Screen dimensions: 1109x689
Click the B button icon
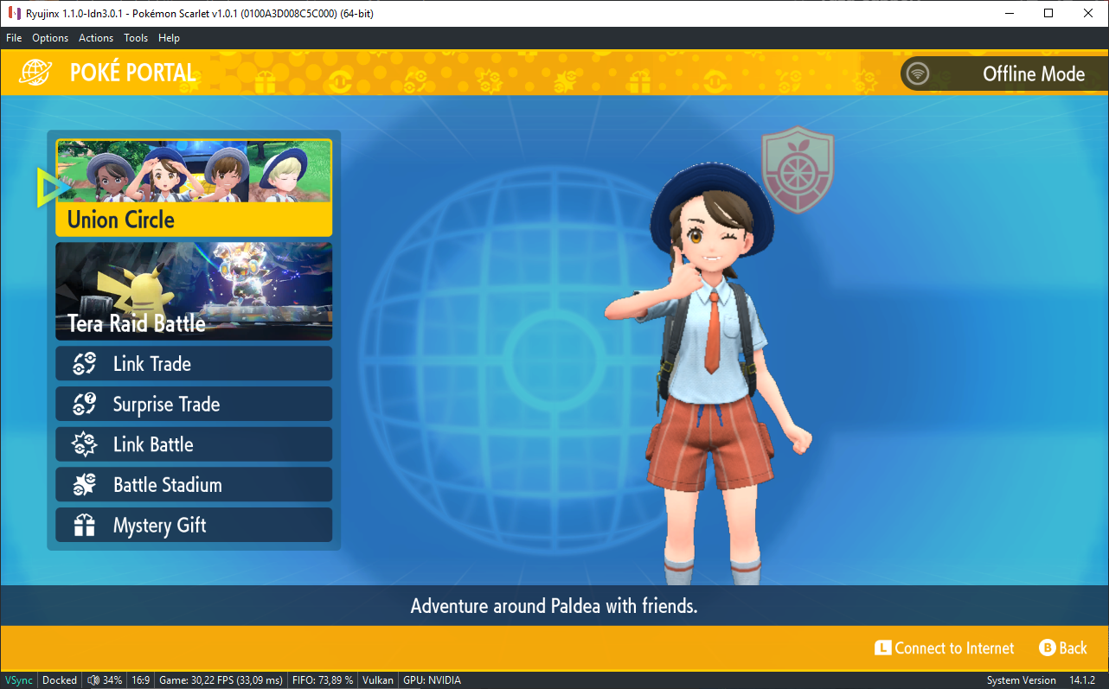coord(1047,648)
